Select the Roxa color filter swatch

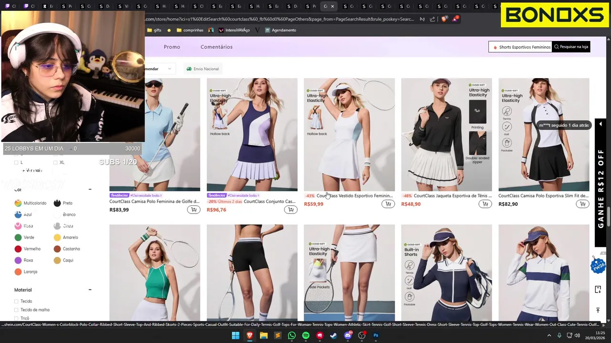[18, 260]
